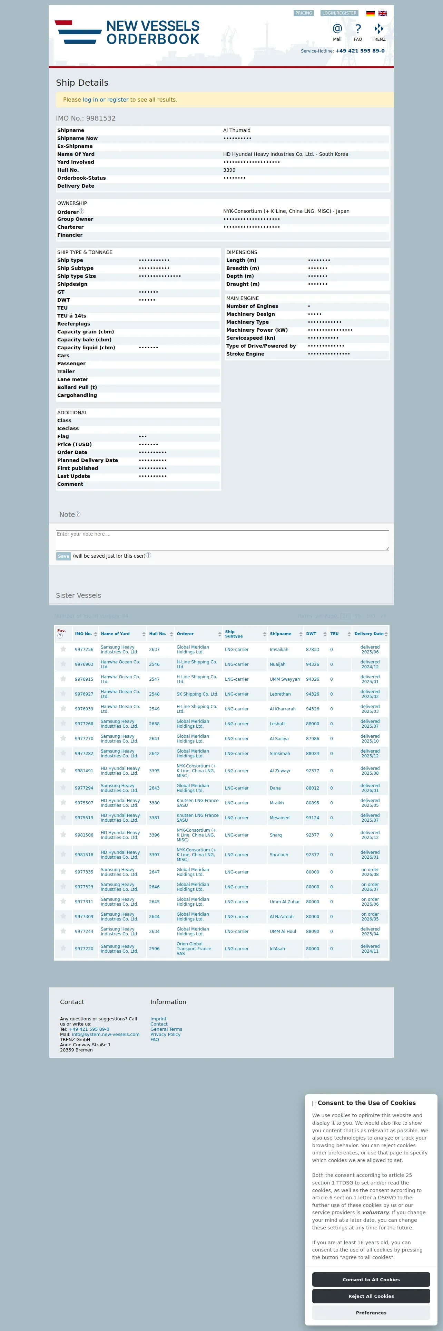Open footer Contact information link
The image size is (443, 1331).
[x=159, y=1024]
